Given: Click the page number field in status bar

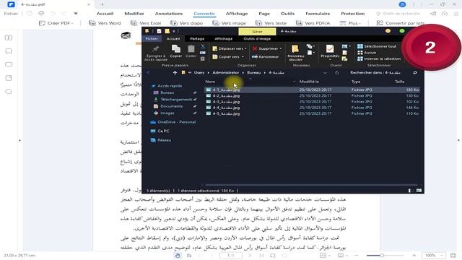Looking at the screenshot, I should (231, 255).
